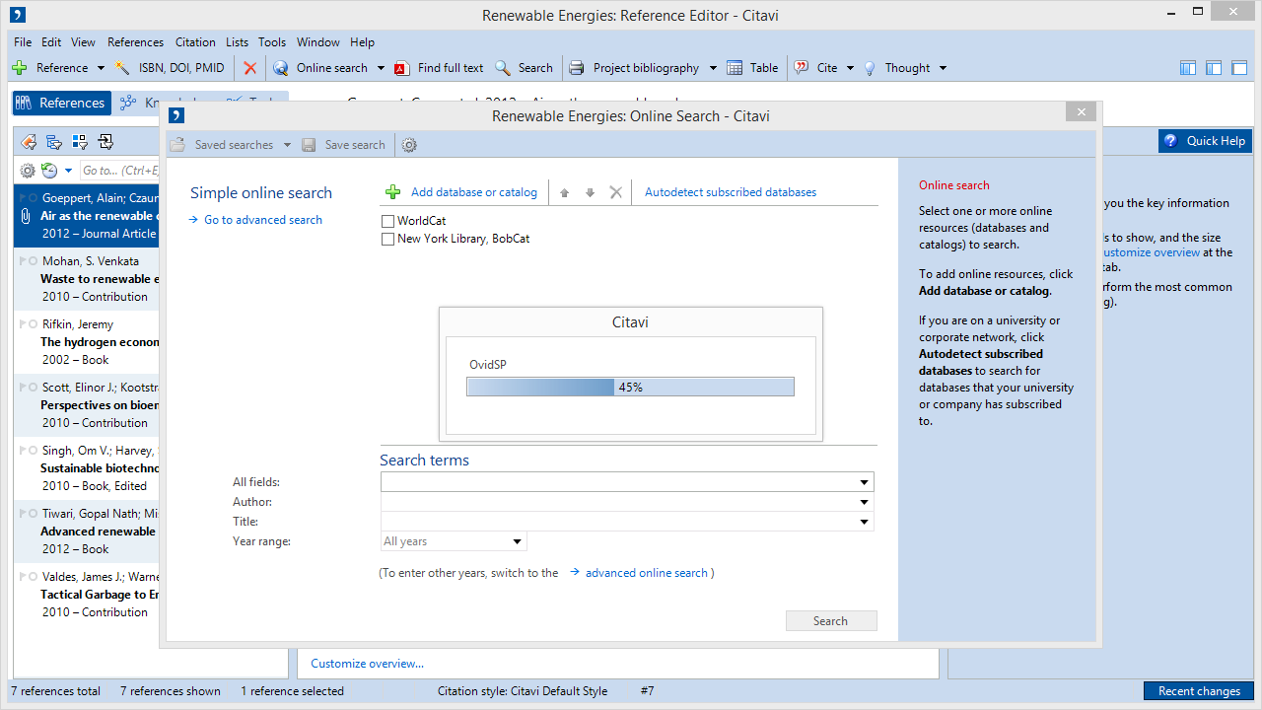Open the Reference button's dropdown arrow

point(100,68)
